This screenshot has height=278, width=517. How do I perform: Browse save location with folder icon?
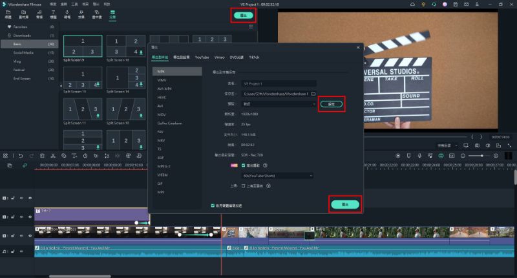pos(313,94)
